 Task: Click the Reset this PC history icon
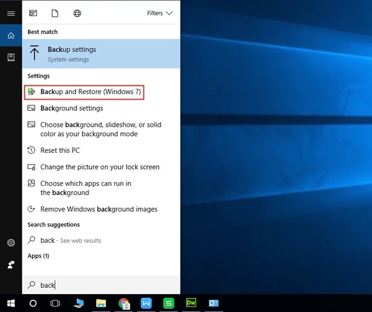[x=32, y=150]
